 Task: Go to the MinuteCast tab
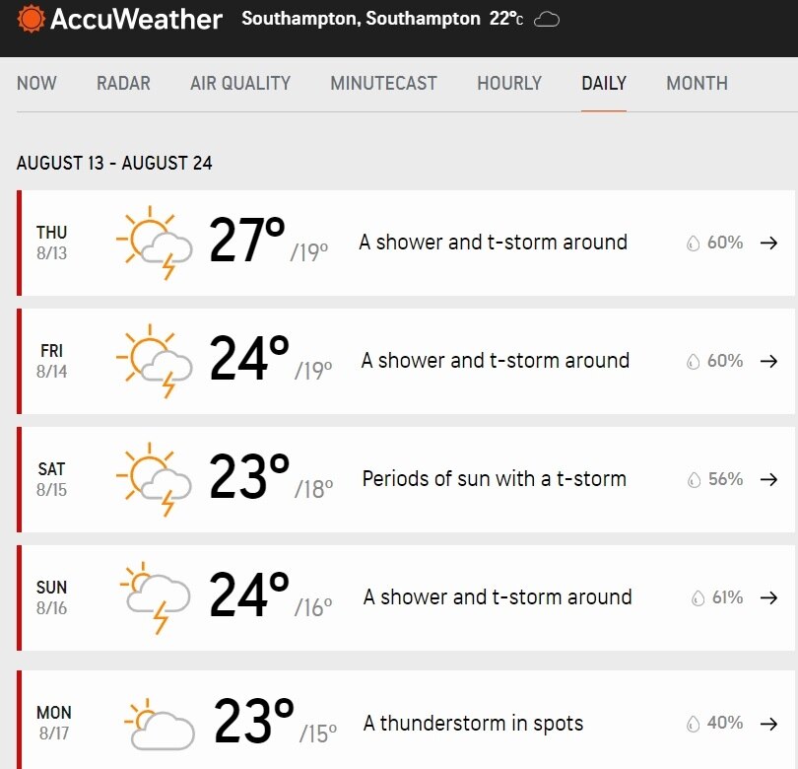click(383, 84)
